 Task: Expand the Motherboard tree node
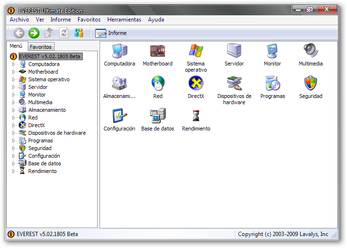tap(13, 72)
